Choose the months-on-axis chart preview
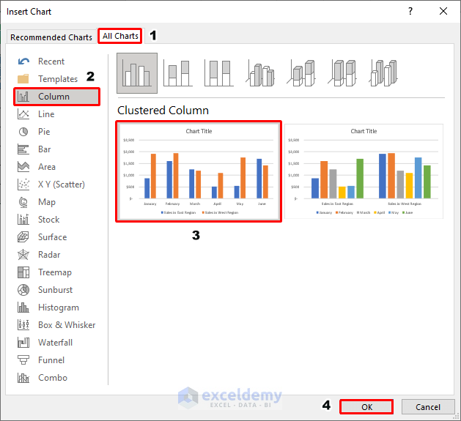 point(199,171)
